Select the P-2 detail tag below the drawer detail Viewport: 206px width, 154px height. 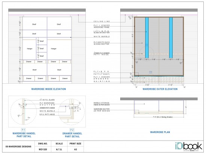click(x=72, y=130)
